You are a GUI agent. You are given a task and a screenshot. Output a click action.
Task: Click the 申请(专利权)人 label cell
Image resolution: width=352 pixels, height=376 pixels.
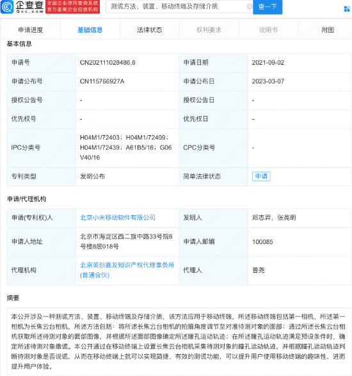click(42, 218)
